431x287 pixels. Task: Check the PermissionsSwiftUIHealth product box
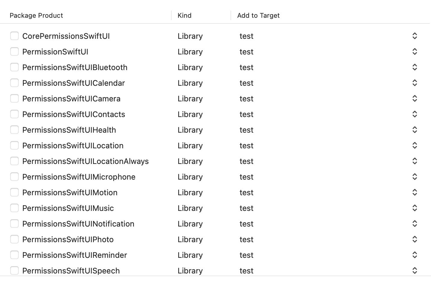(14, 130)
